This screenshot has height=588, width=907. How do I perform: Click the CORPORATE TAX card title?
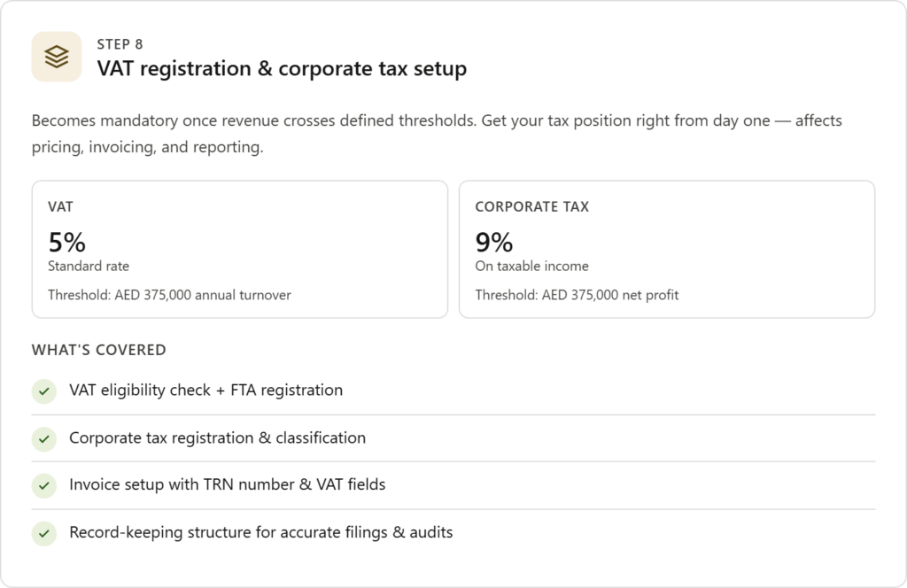531,206
